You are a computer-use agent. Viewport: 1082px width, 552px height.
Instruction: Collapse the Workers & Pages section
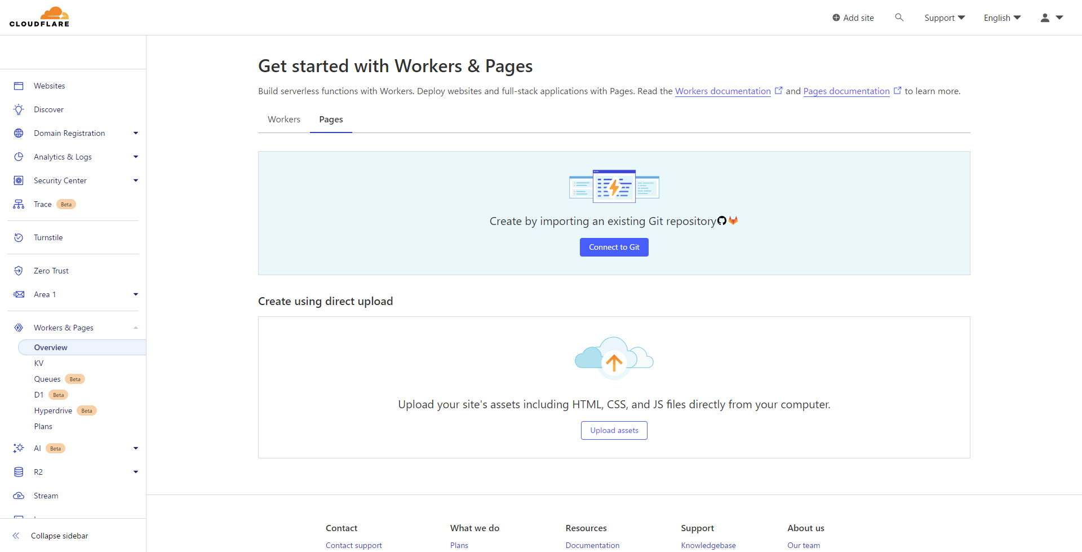click(135, 327)
